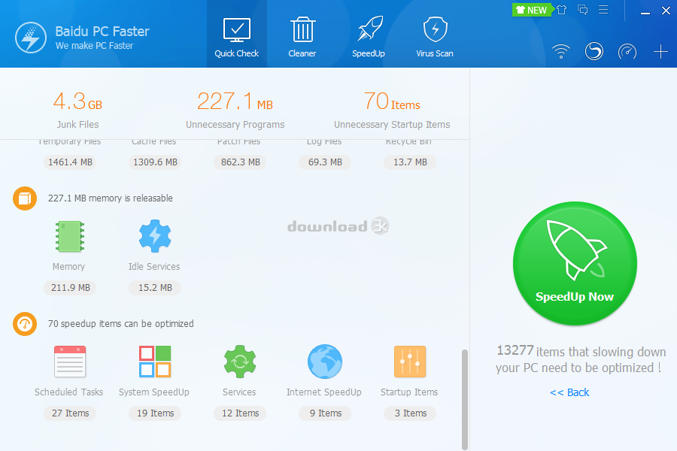Click the 4.3 GB Junk Files summary
The width and height of the screenshot is (677, 451).
click(77, 109)
